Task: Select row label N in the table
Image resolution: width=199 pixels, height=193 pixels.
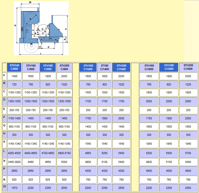Action: tap(4, 161)
